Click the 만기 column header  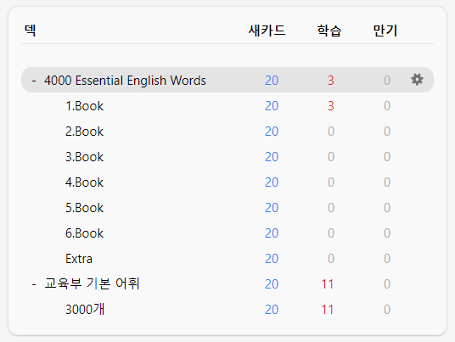385,31
